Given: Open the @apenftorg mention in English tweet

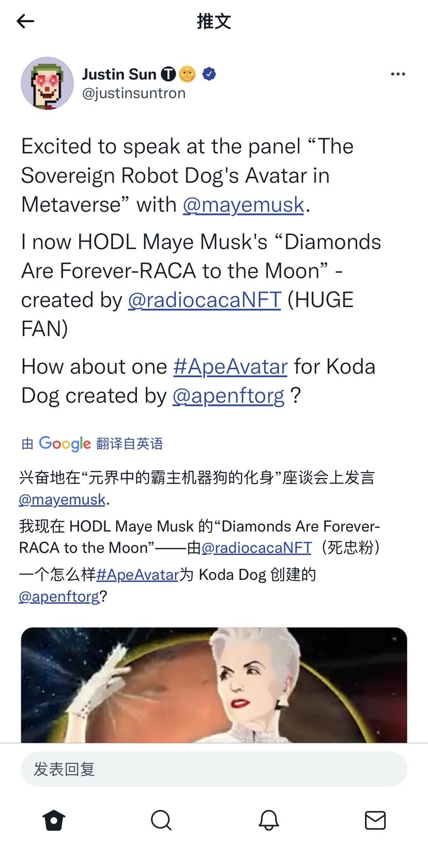Looking at the screenshot, I should coord(228,396).
